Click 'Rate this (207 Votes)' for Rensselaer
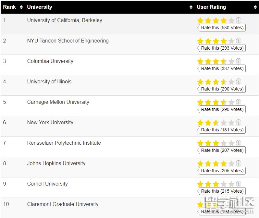Viewport: 259px width, 218px height. tap(222, 151)
